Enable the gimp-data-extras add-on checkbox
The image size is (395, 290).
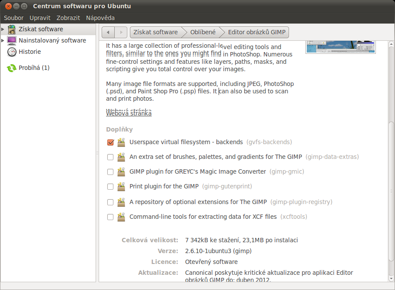(110, 157)
